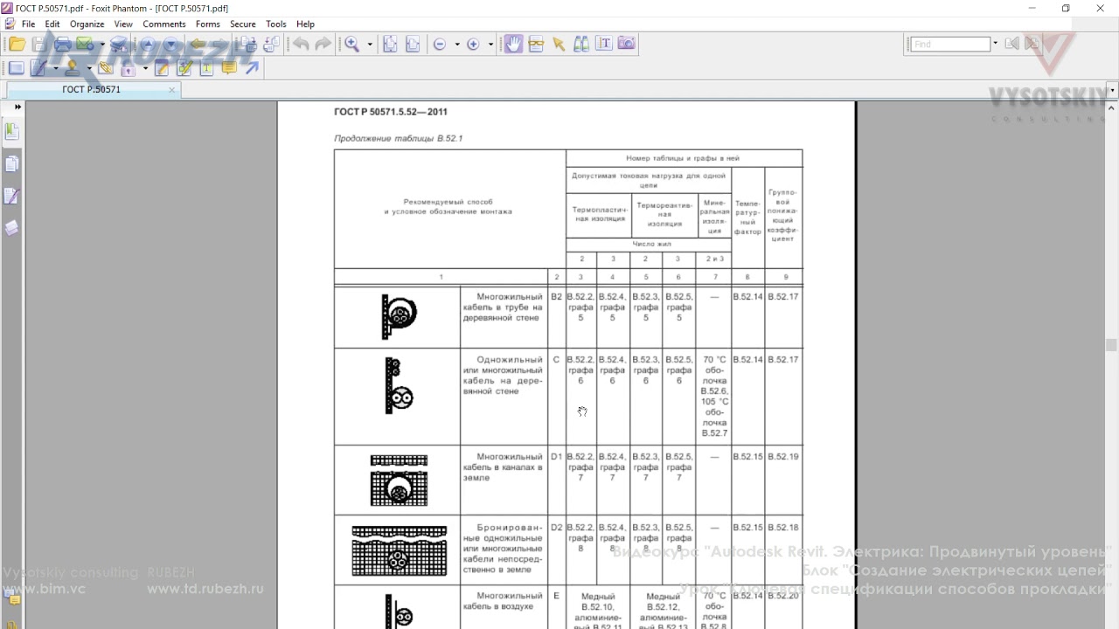Viewport: 1119px width, 629px height.
Task: Select the Hand tool
Action: pos(513,44)
